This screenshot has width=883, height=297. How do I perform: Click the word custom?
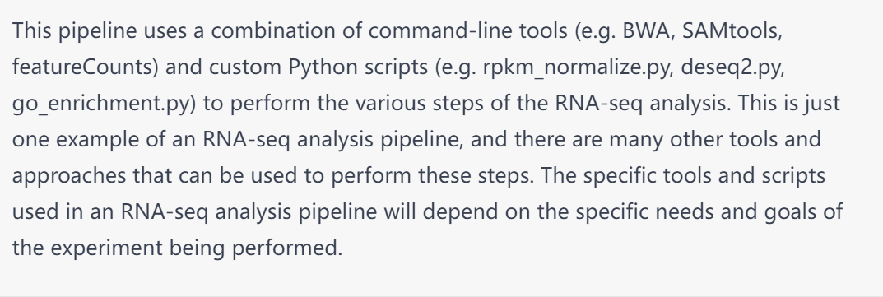point(245,67)
